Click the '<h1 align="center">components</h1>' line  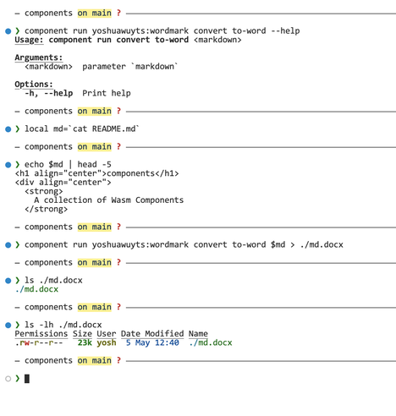(96, 173)
